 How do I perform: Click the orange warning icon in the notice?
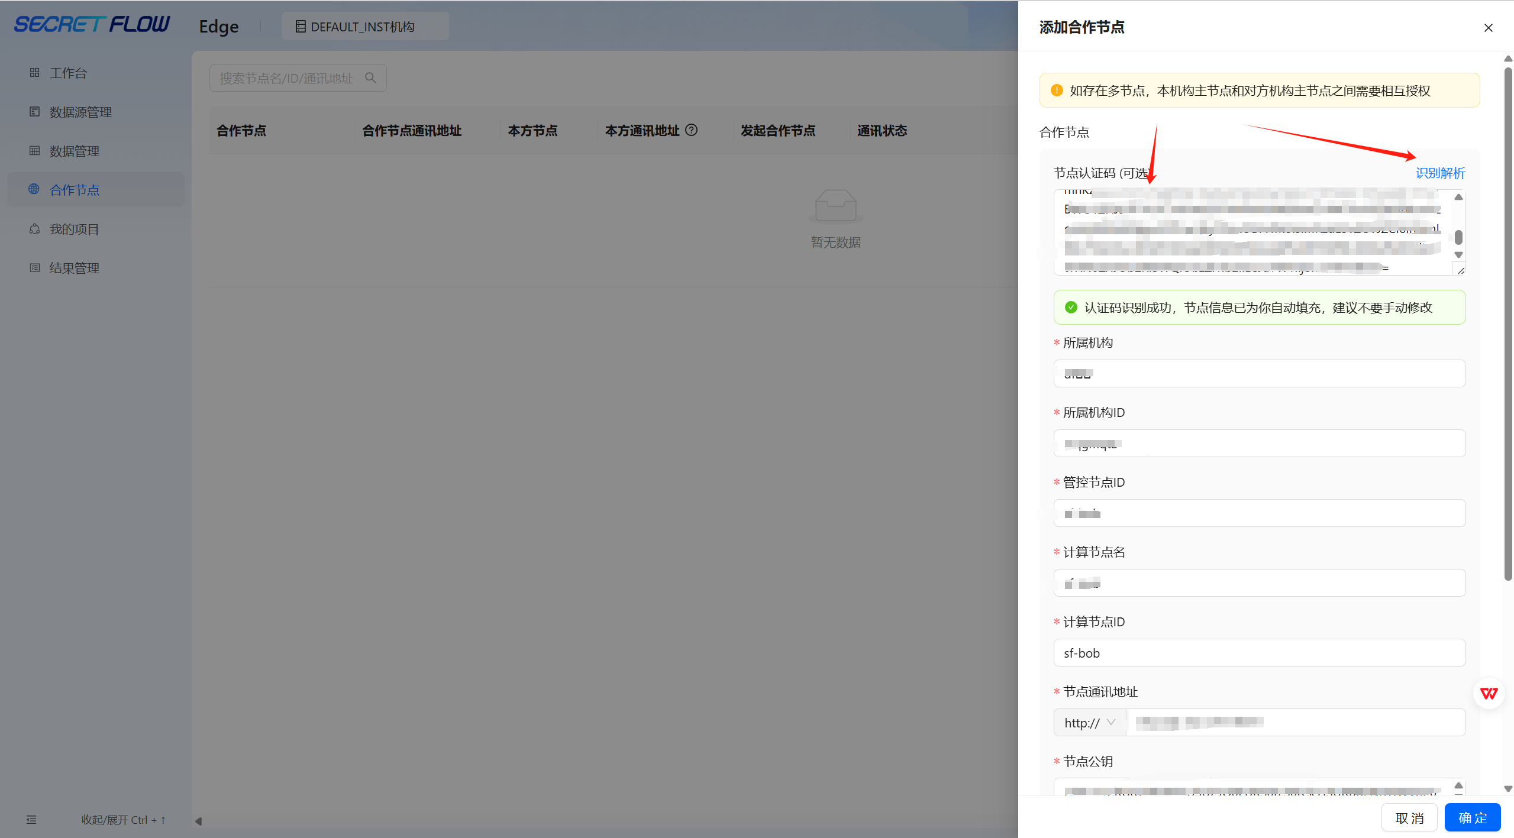tap(1057, 90)
